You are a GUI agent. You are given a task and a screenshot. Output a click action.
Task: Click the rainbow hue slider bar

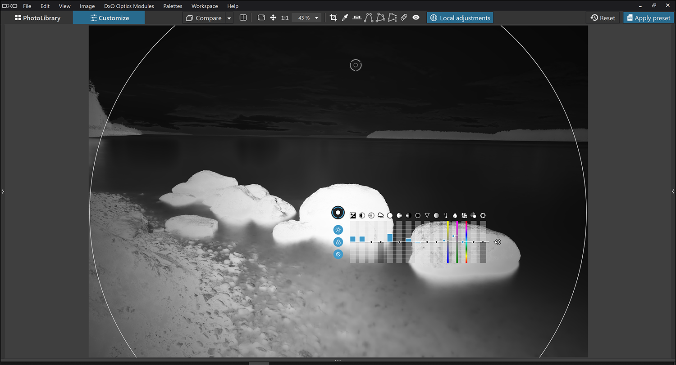[466, 242]
